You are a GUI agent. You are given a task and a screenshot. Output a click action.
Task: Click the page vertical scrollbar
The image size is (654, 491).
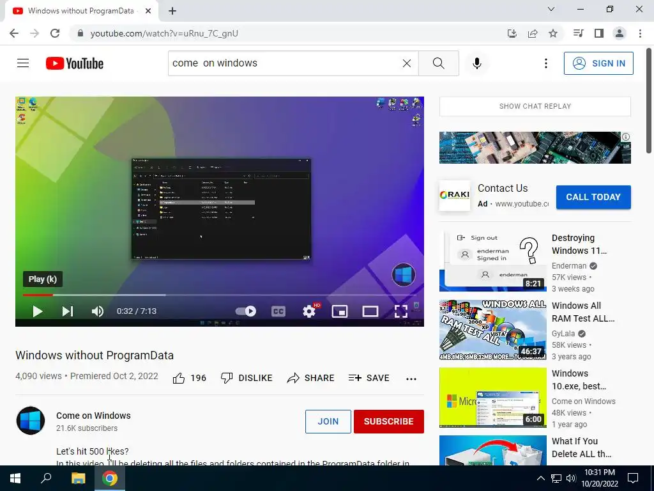click(x=649, y=100)
